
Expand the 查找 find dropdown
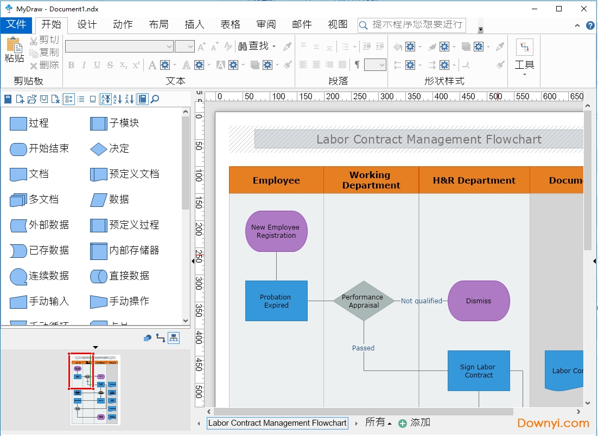(x=274, y=47)
